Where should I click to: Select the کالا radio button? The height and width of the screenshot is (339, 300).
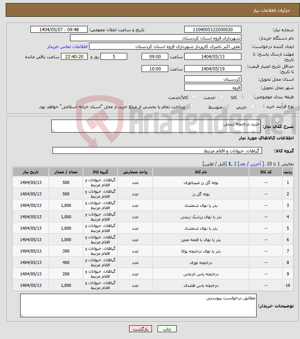[x=243, y=97]
